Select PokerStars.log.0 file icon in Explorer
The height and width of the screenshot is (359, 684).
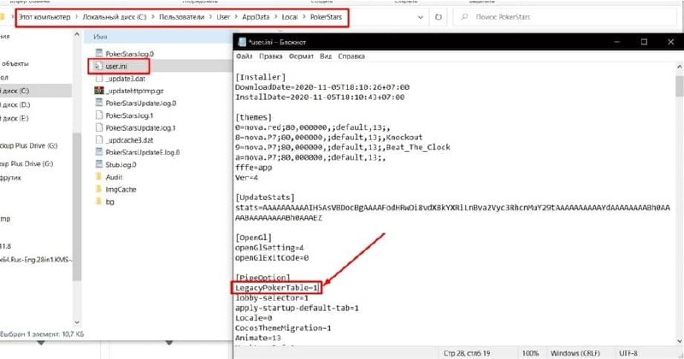tap(99, 53)
